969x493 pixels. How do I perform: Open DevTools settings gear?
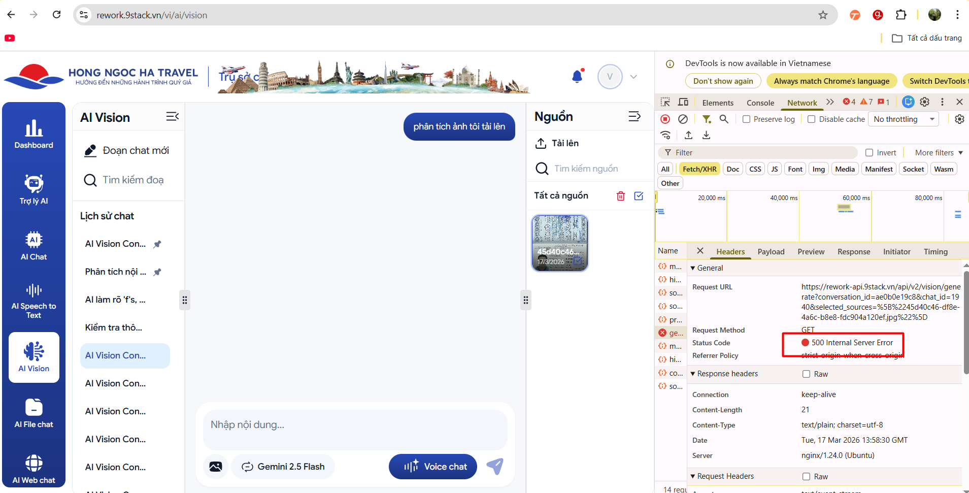click(924, 102)
